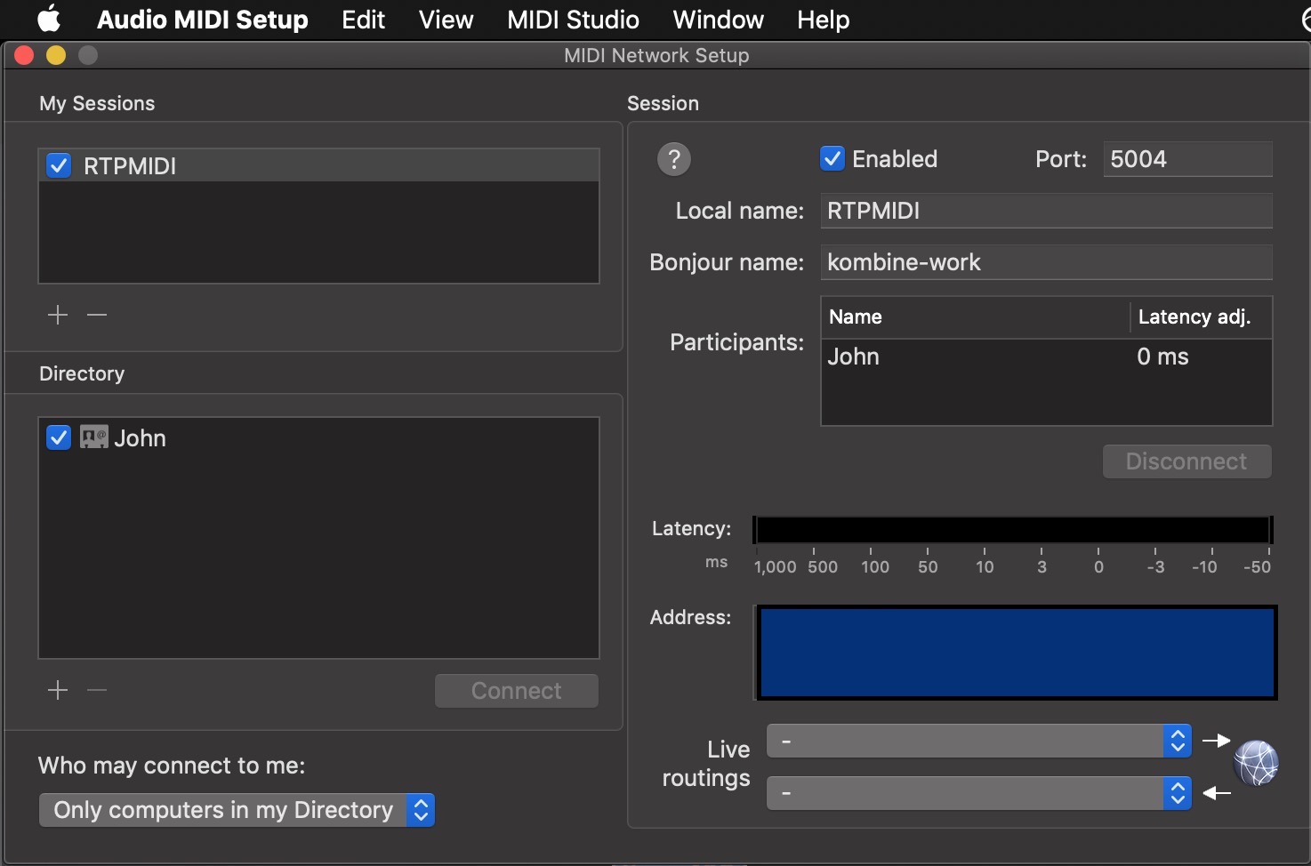Open the MIDI Studio menu

(573, 20)
